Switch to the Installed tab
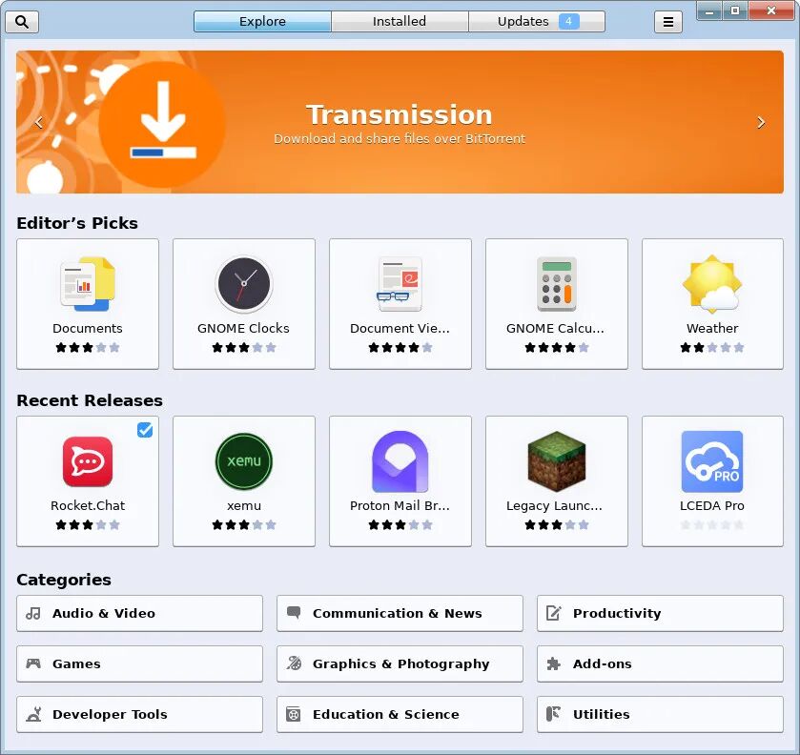Image resolution: width=800 pixels, height=755 pixels. coord(400,21)
